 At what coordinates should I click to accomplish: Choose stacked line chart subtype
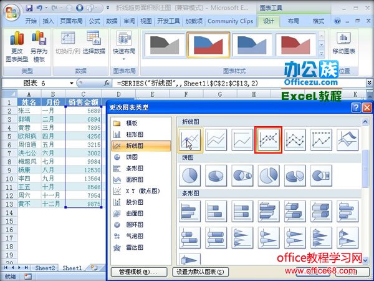click(216, 140)
